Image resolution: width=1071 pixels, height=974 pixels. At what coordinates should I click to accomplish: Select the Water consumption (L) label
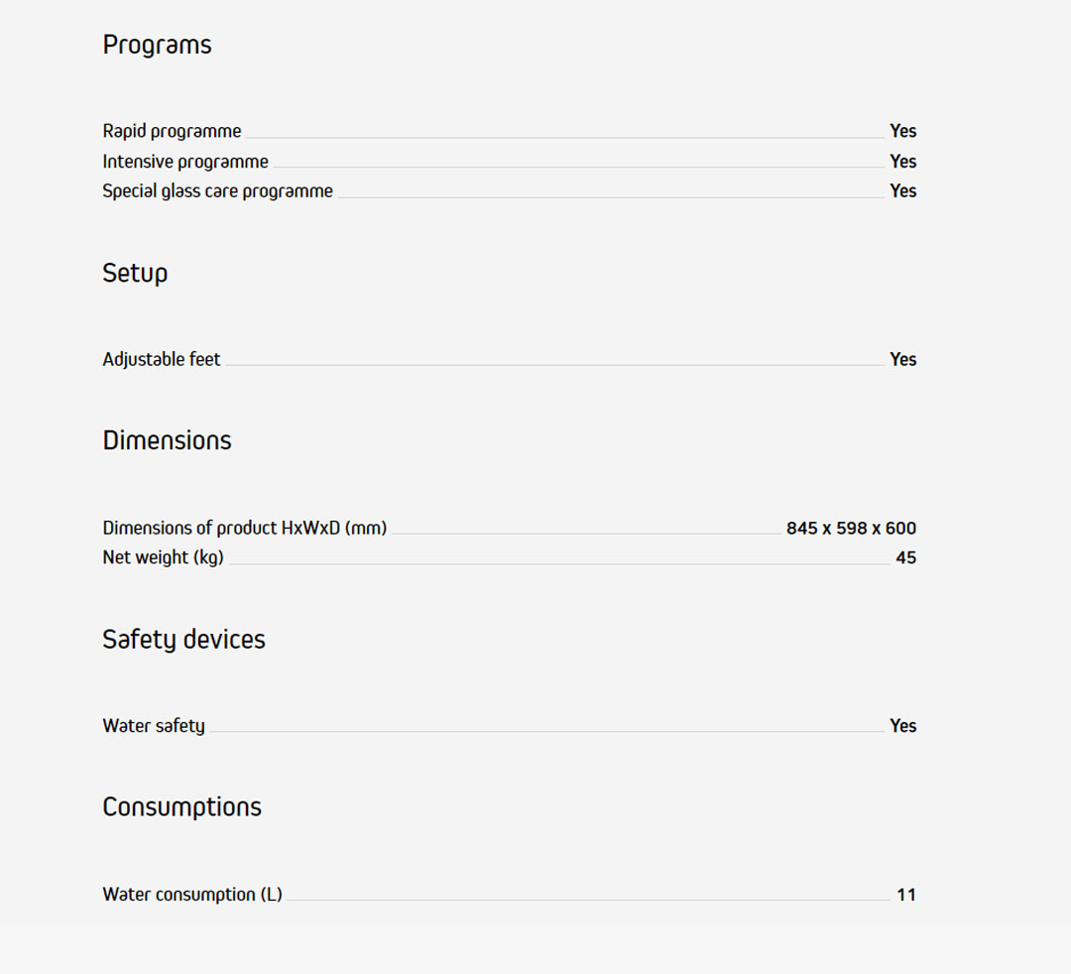tap(192, 895)
